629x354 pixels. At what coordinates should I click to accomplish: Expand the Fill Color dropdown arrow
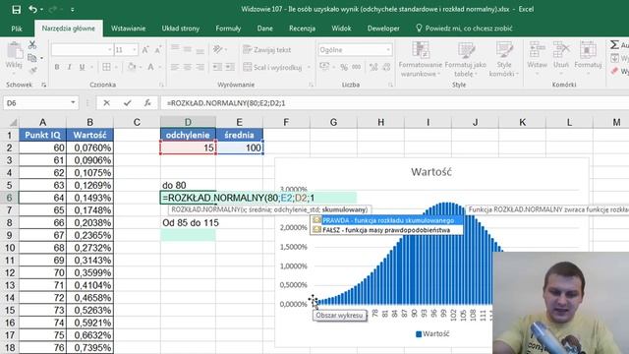click(141, 67)
